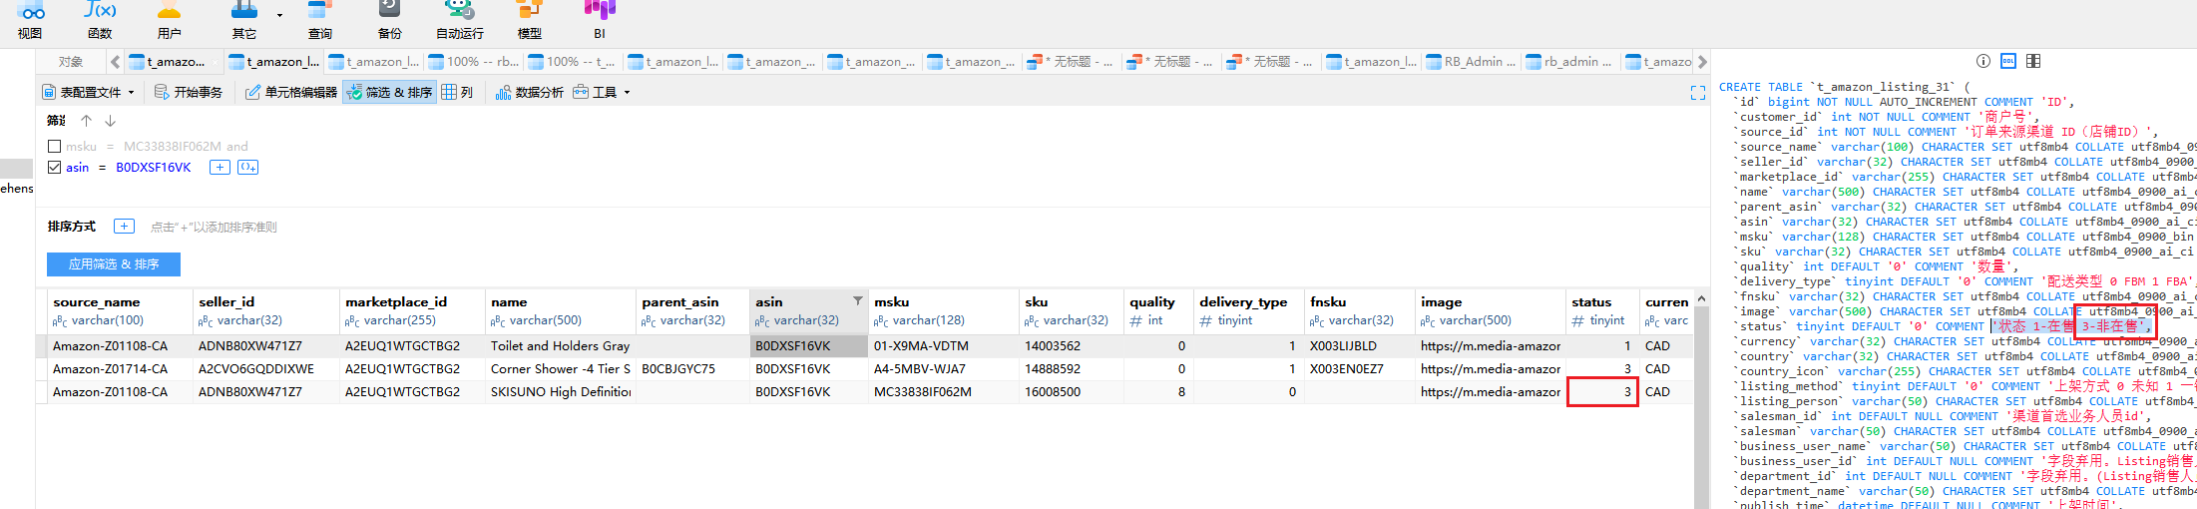Expand the arrow beside 其它
The width and height of the screenshot is (2197, 509).
279,15
